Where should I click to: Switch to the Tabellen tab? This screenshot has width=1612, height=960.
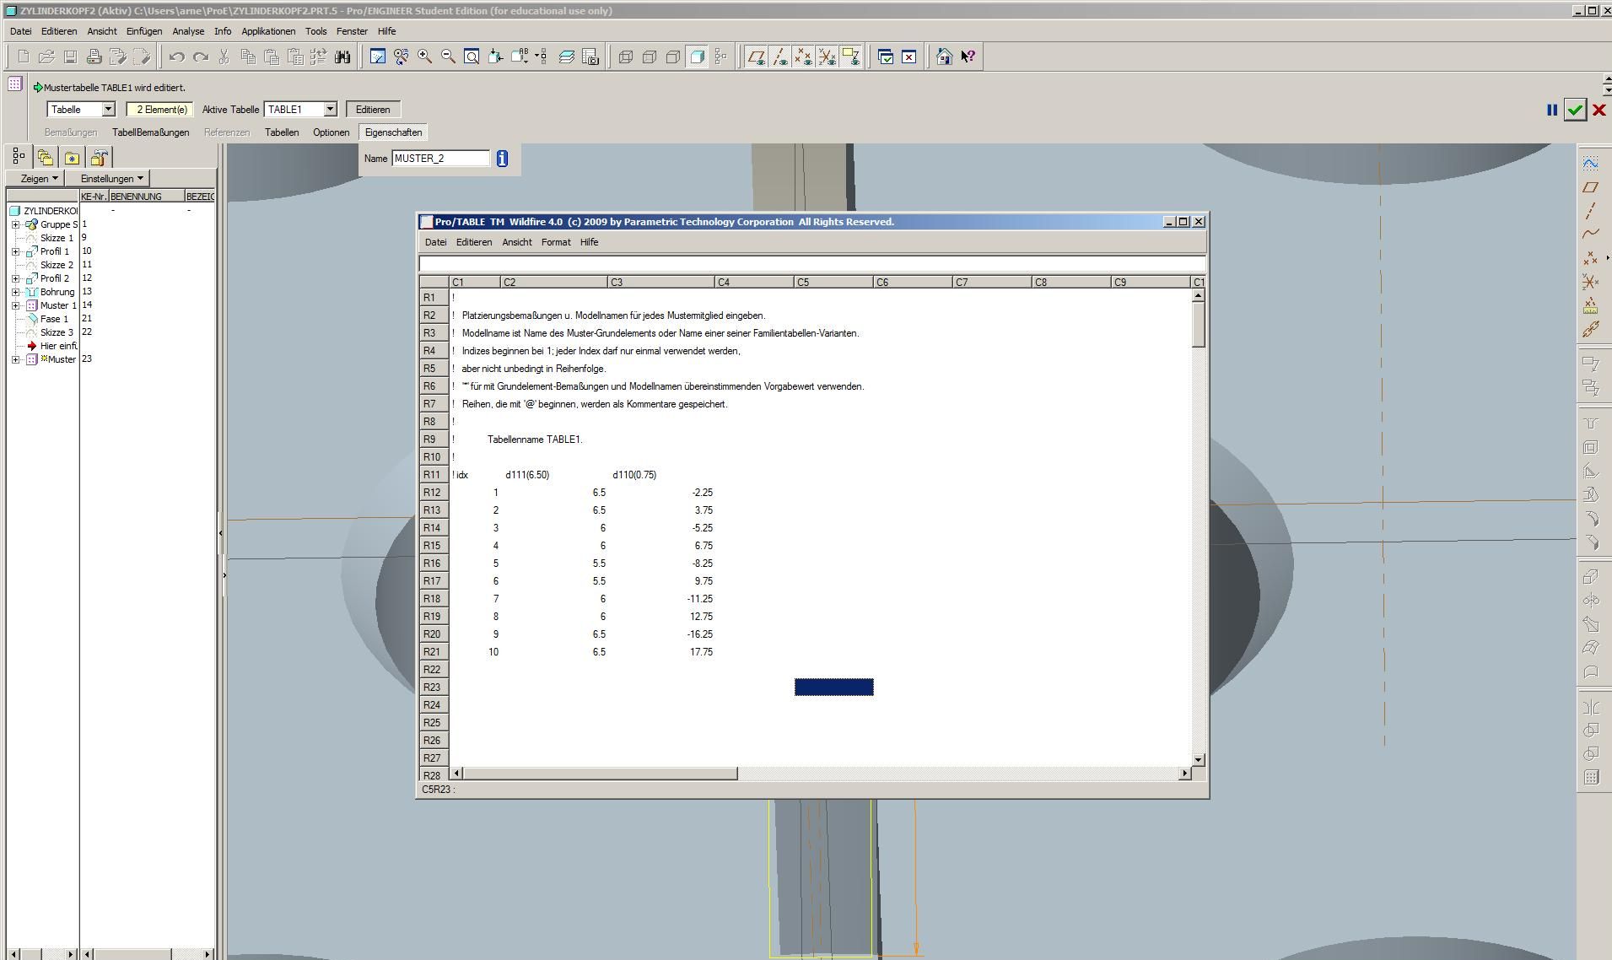(282, 132)
